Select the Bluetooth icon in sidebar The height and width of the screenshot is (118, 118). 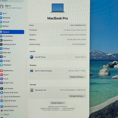pos(1,18)
